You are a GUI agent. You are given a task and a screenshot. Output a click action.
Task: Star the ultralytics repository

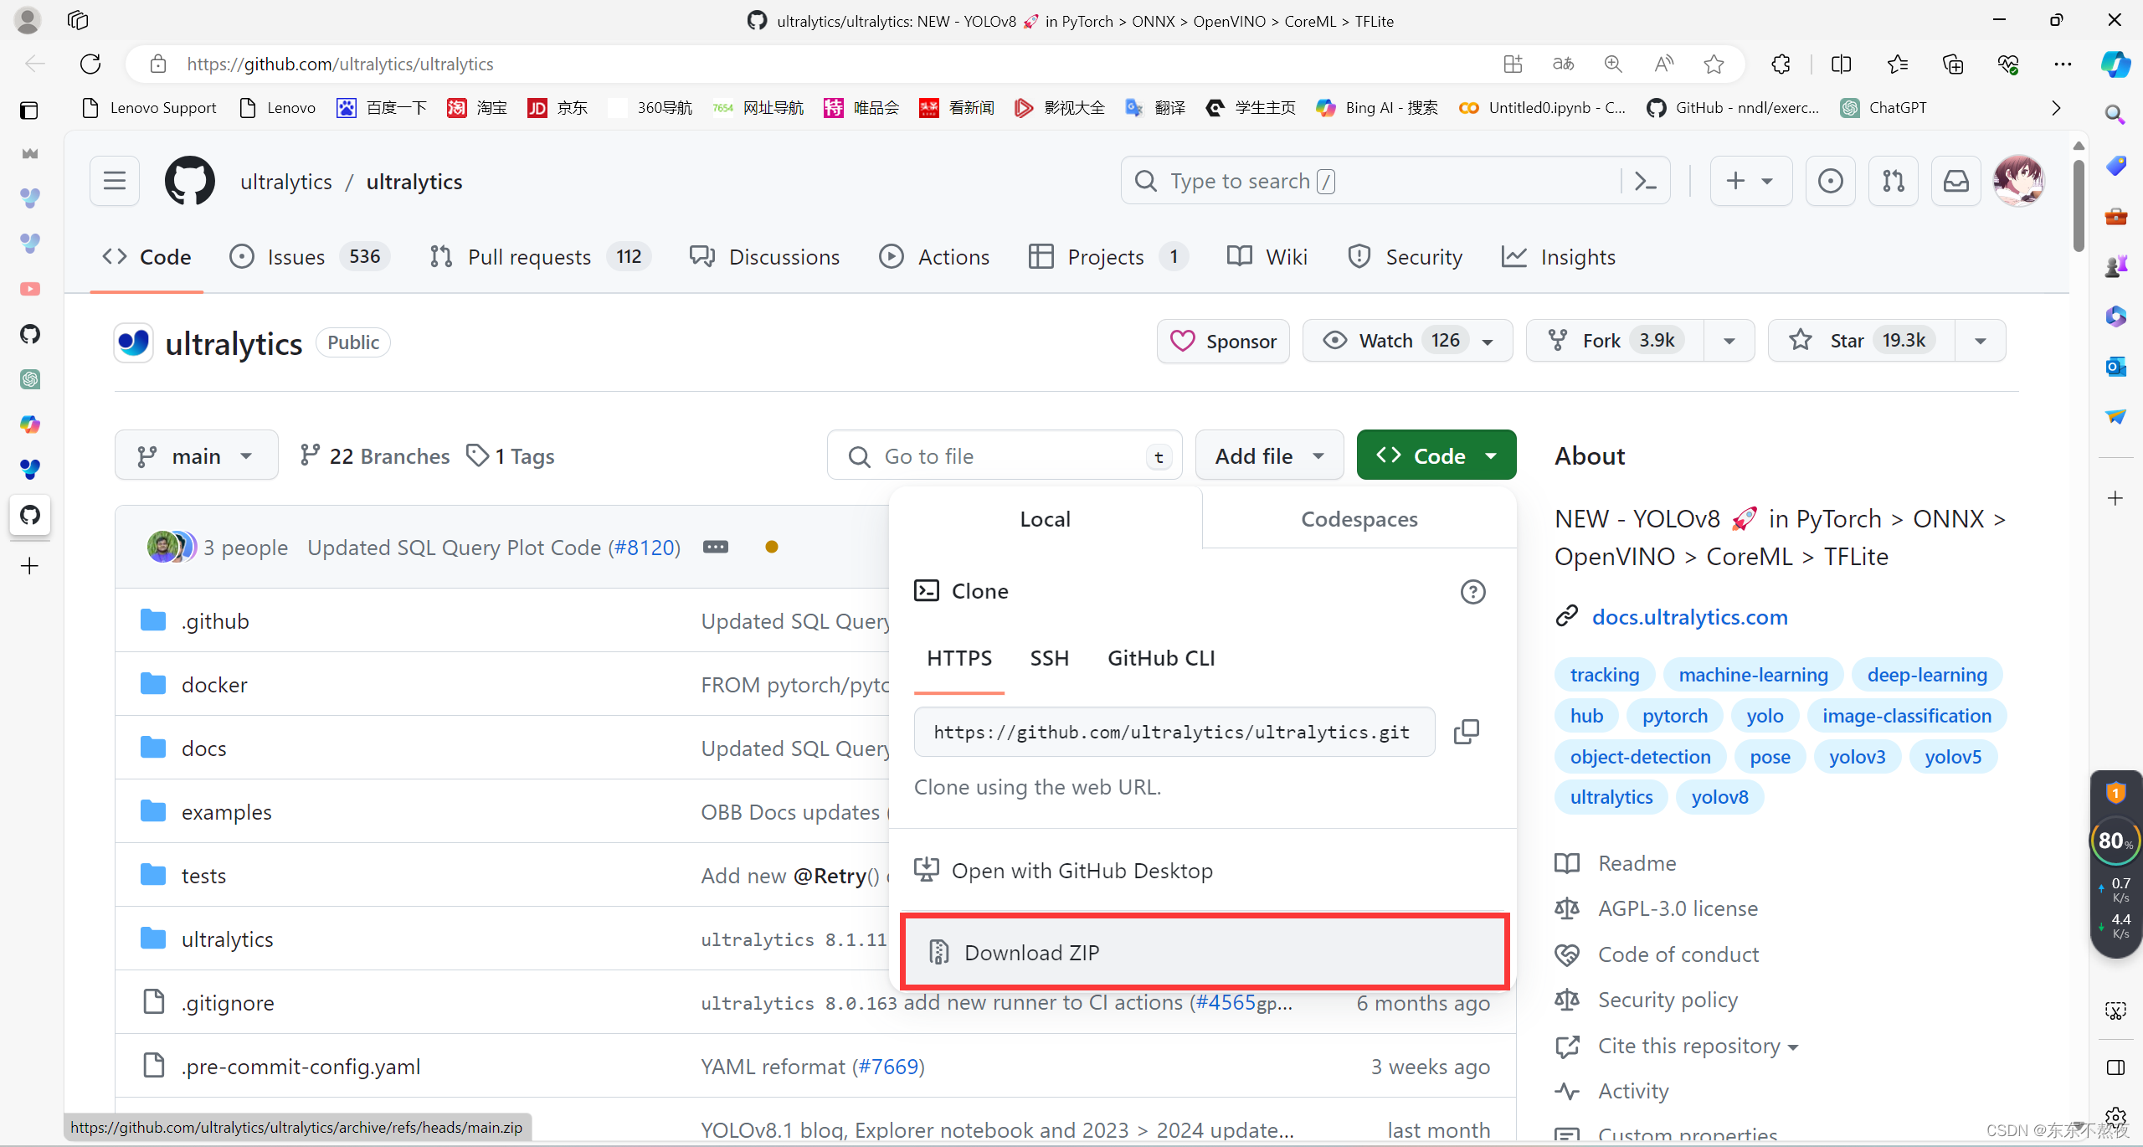click(1862, 341)
